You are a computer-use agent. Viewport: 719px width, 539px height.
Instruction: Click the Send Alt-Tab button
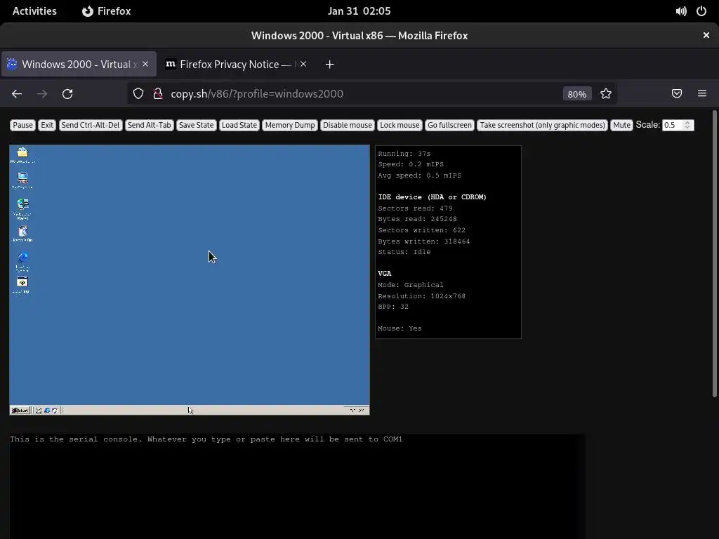pyautogui.click(x=149, y=125)
